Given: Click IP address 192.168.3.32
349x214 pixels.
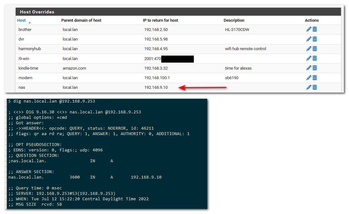Looking at the screenshot, I should [x=156, y=68].
